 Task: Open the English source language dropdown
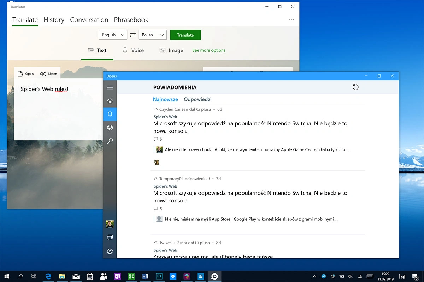point(113,35)
